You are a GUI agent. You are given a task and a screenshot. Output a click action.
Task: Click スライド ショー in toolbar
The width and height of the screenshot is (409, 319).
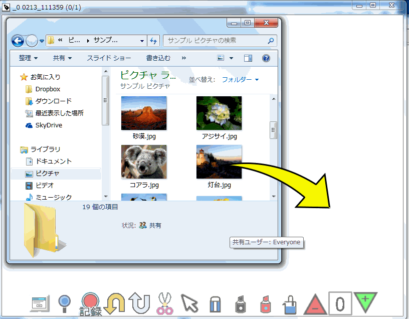(109, 58)
